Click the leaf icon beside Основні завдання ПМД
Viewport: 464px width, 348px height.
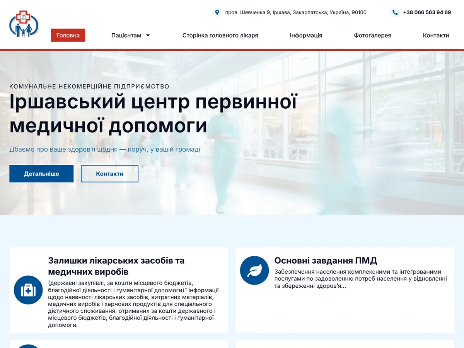coord(254,270)
